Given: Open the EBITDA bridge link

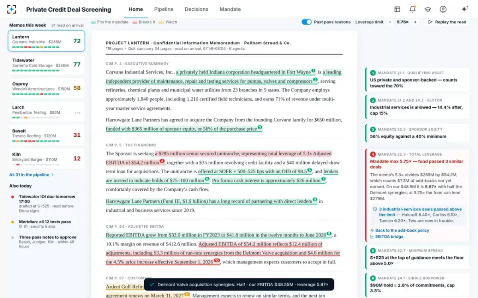Looking at the screenshot, I should [x=387, y=237].
